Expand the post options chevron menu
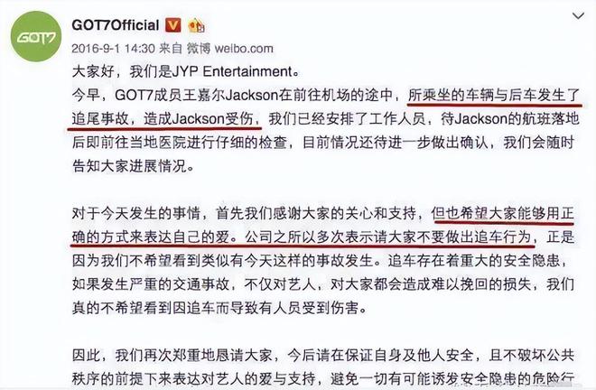 578,16
